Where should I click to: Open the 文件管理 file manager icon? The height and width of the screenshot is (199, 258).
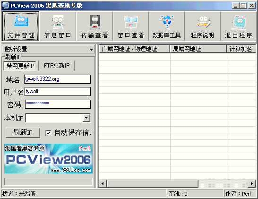tap(21, 26)
